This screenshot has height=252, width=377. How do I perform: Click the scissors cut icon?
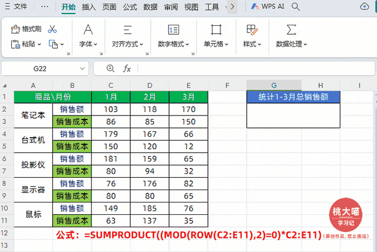tap(52, 29)
